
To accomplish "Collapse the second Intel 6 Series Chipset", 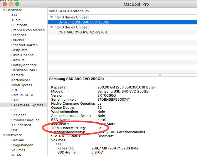I will point(51,27).
